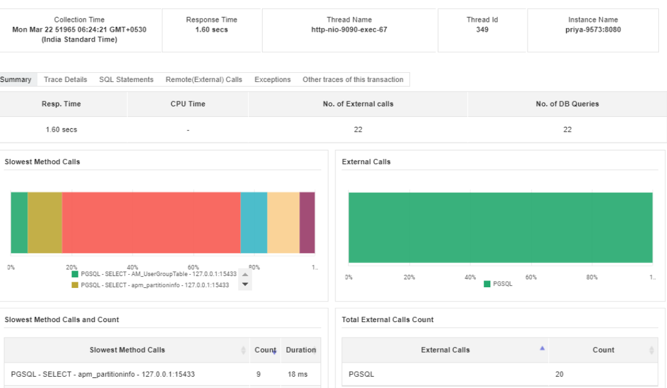Screen dimensions: 667x388
Task: Toggle PGSQL legend swatch in External Calls
Action: (487, 284)
